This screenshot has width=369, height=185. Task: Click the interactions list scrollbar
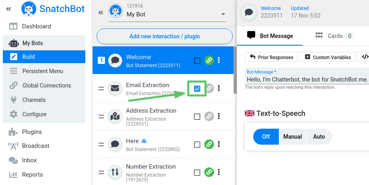point(235,70)
